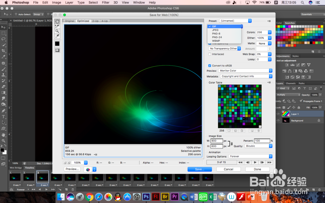Click the Cancel button

pos(228,169)
